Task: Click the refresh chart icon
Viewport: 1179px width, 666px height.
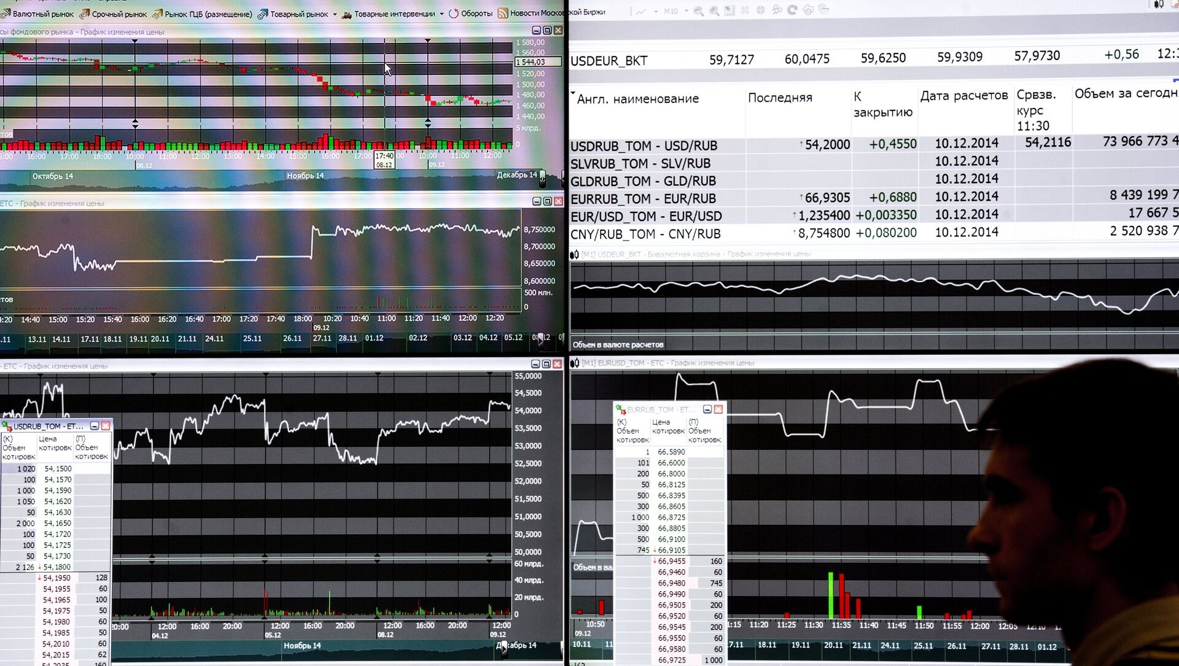Action: (x=792, y=10)
